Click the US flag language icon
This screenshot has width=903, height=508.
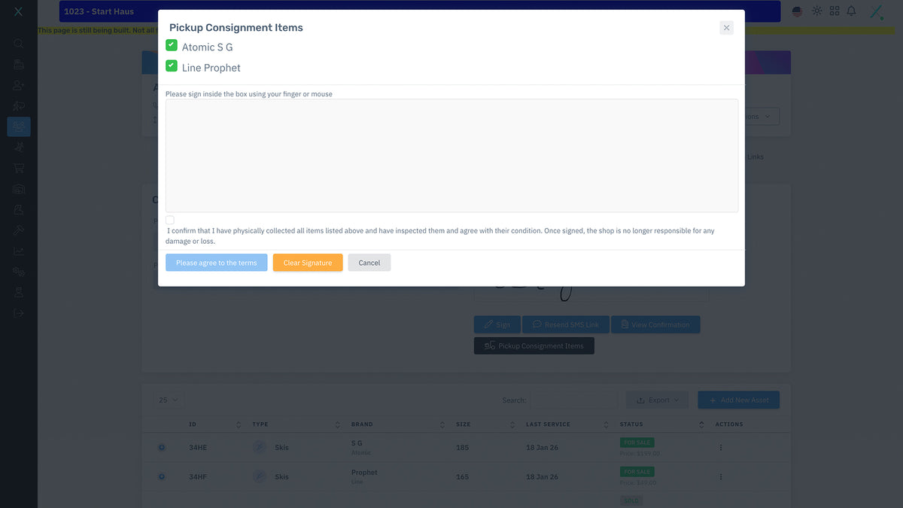point(798,11)
